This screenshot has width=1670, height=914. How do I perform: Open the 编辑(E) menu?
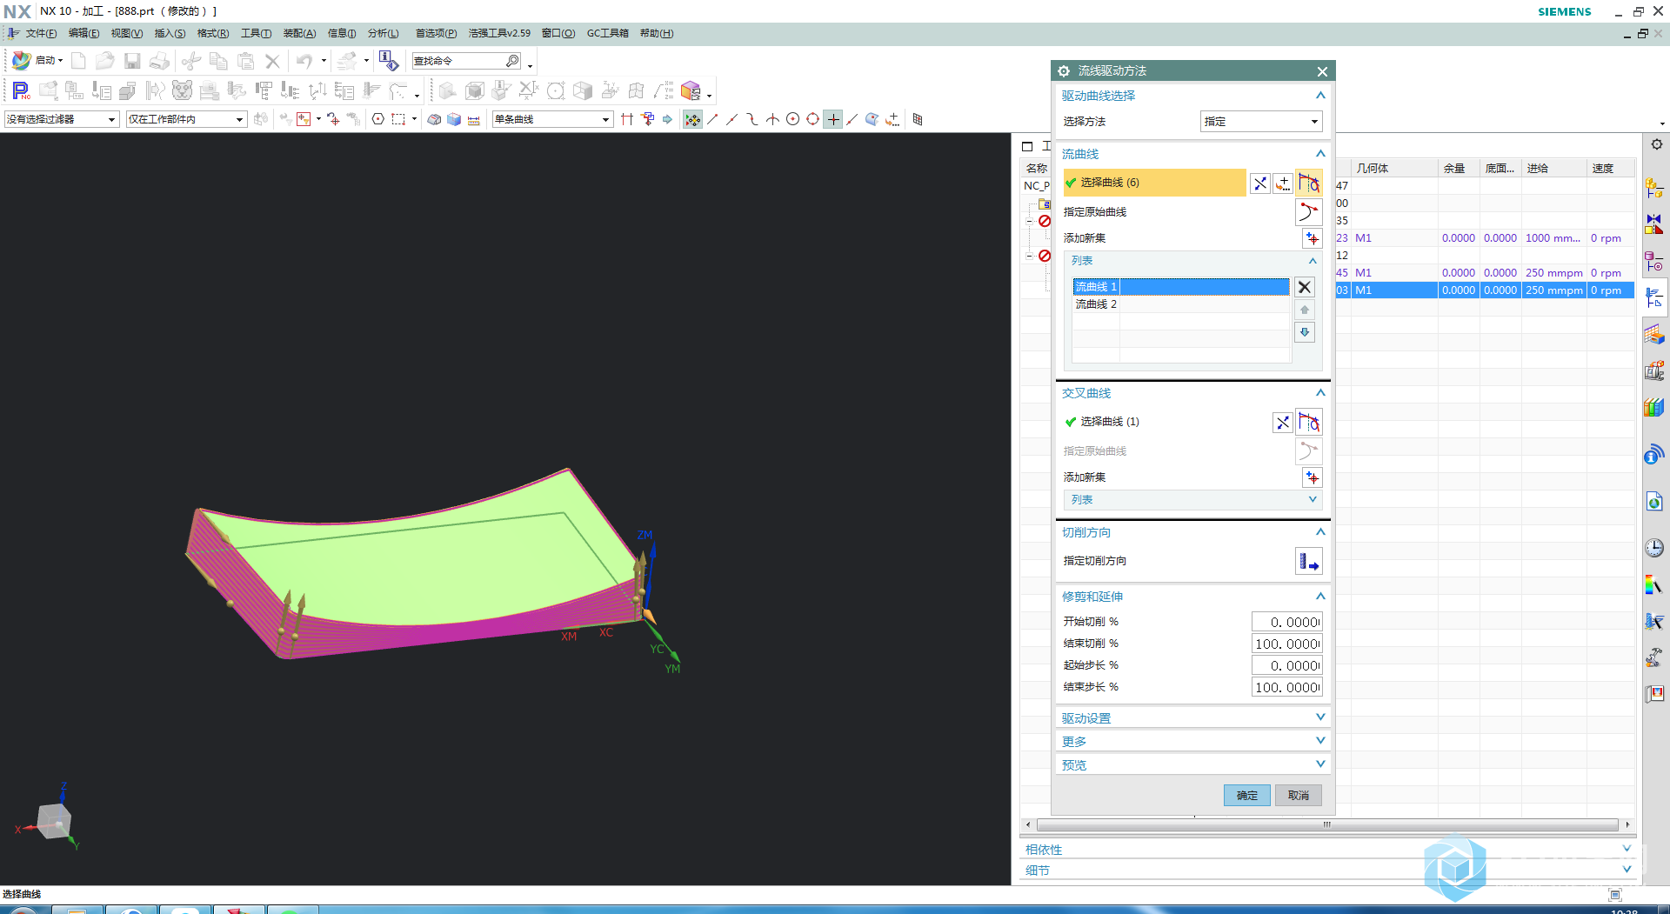83,33
